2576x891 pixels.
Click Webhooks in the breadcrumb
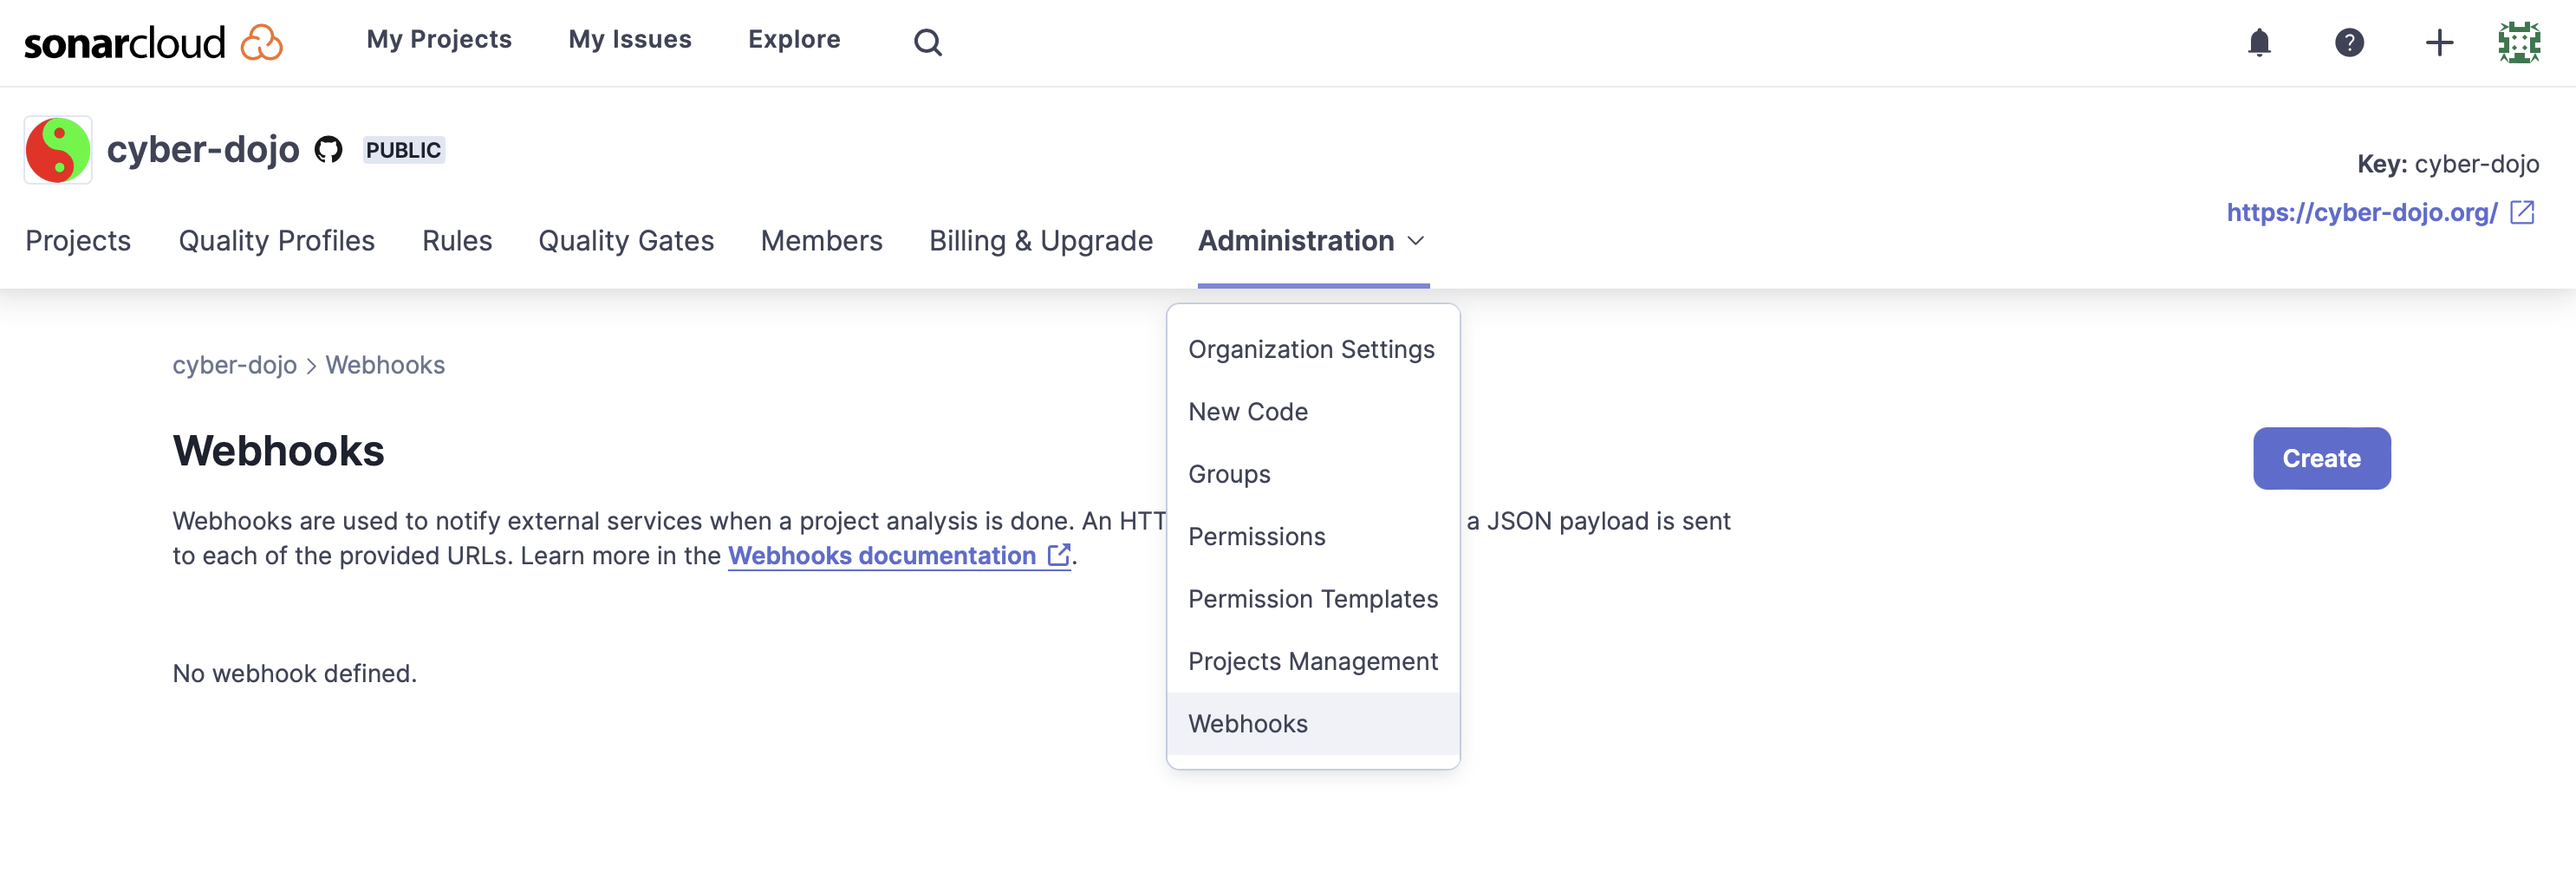coord(385,365)
